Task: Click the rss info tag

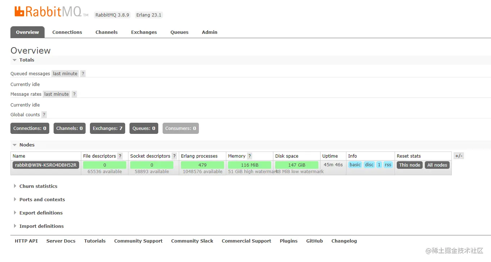Action: coord(388,165)
